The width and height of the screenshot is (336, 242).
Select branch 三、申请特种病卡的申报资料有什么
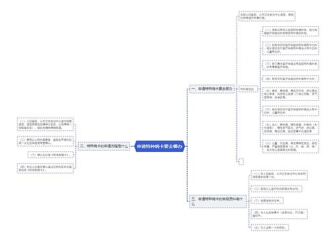tap(218, 201)
